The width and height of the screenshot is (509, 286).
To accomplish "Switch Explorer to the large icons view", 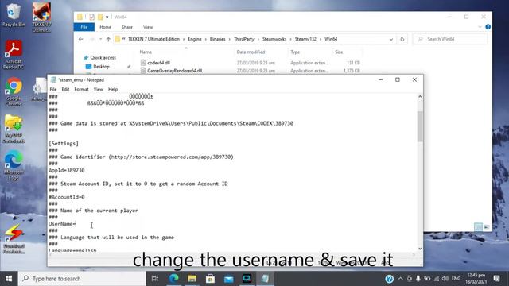I will click(x=486, y=227).
